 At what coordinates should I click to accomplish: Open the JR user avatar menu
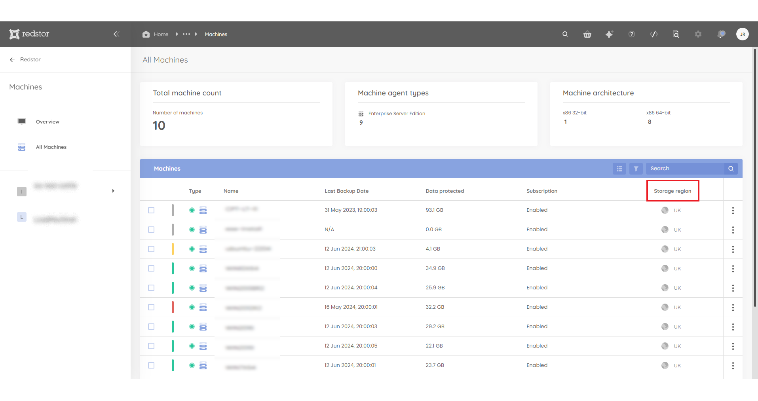click(743, 34)
